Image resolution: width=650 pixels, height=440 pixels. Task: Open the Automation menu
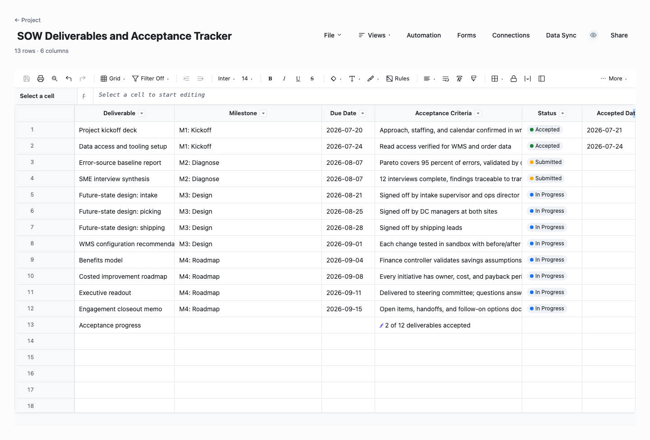coord(424,35)
